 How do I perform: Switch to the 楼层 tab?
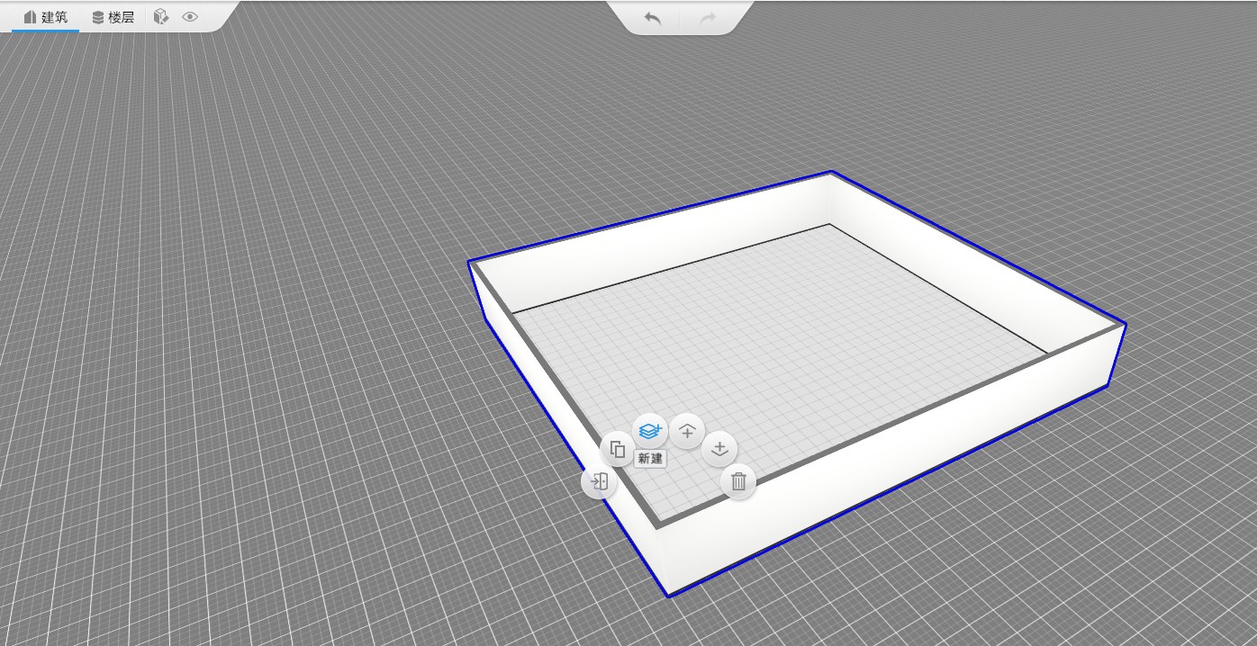tap(113, 17)
